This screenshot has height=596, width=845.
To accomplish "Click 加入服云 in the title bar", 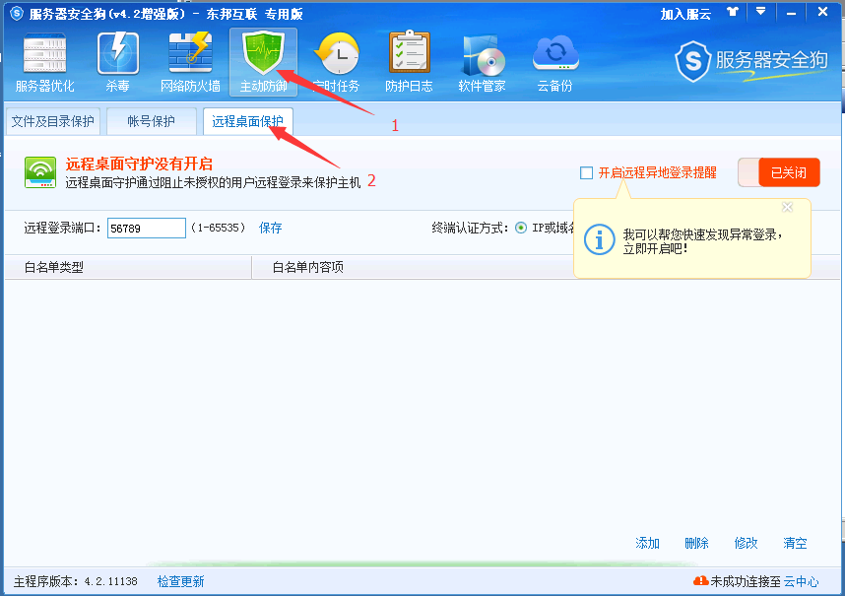I will [685, 14].
